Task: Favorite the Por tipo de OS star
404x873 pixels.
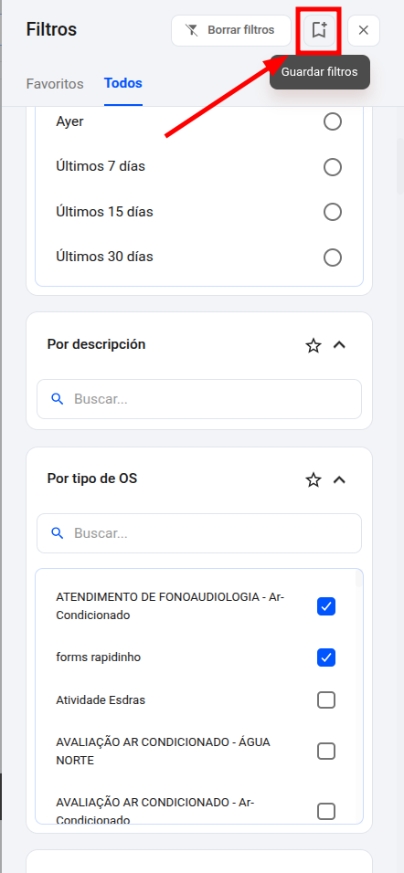Action: pyautogui.click(x=314, y=480)
